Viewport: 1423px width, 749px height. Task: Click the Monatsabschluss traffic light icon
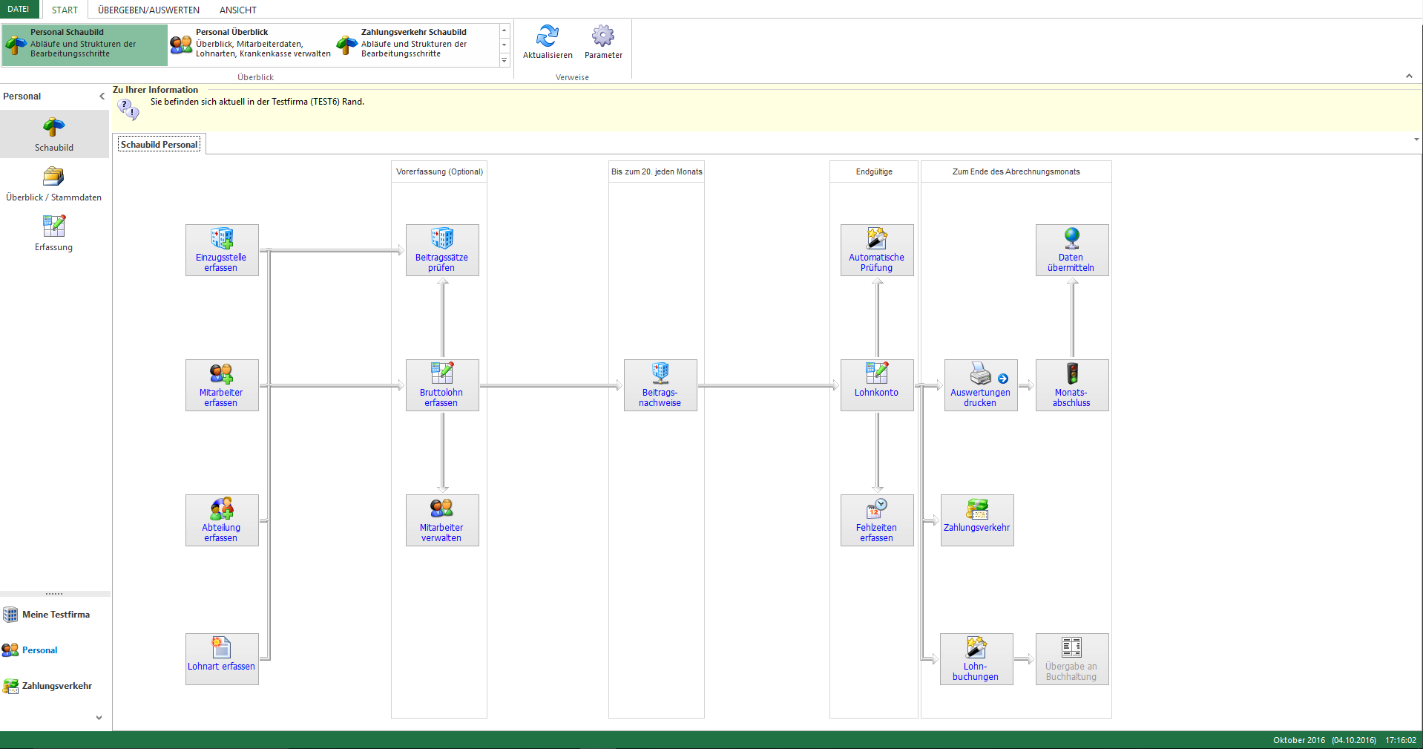(x=1071, y=373)
